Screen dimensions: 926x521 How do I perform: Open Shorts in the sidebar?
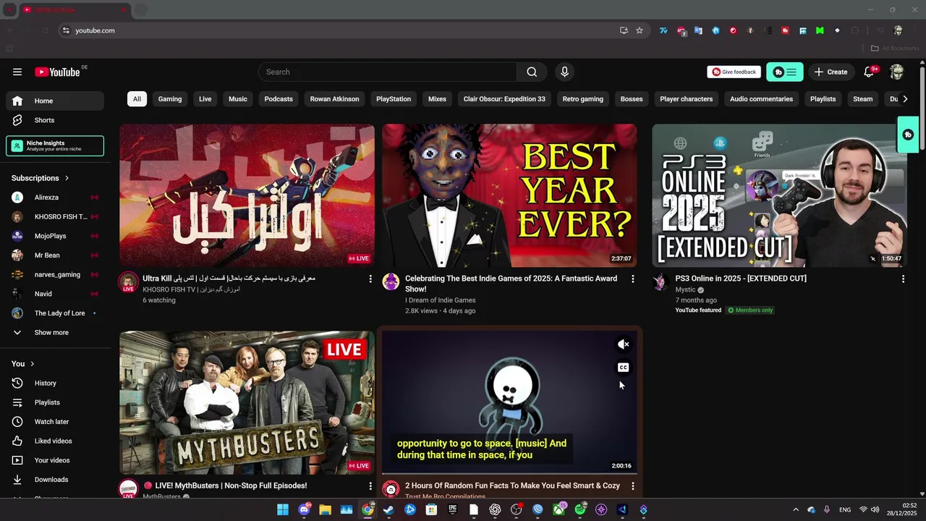pos(55,120)
